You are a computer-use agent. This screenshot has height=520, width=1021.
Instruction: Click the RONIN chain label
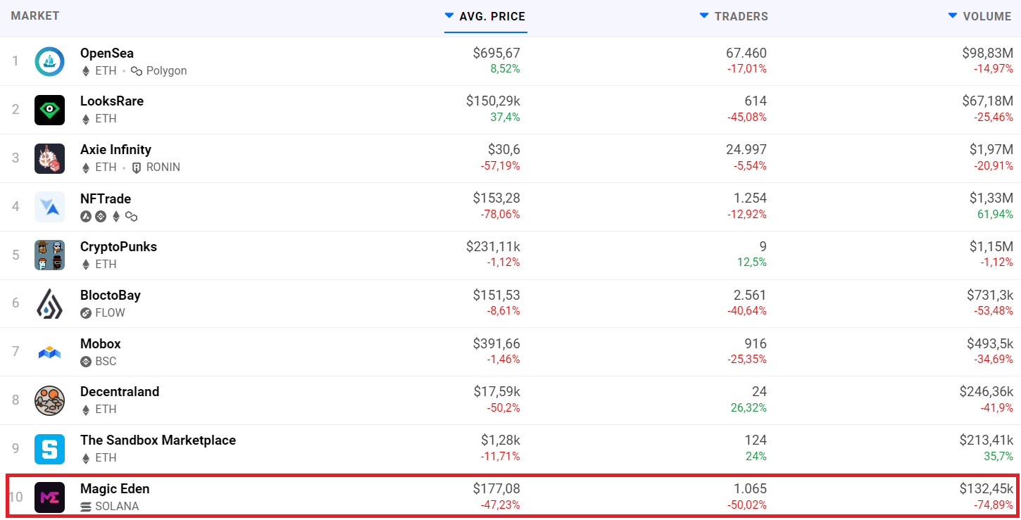tap(163, 167)
